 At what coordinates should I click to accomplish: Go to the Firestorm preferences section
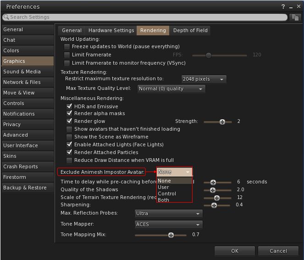(15, 177)
